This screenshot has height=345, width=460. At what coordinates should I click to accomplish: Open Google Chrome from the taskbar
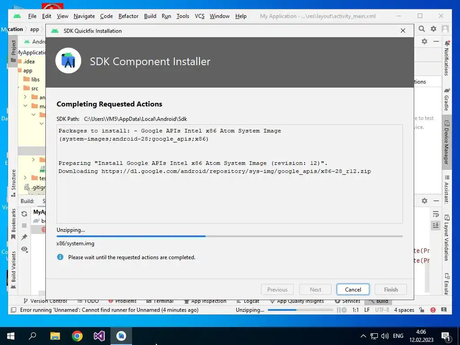coord(77,336)
